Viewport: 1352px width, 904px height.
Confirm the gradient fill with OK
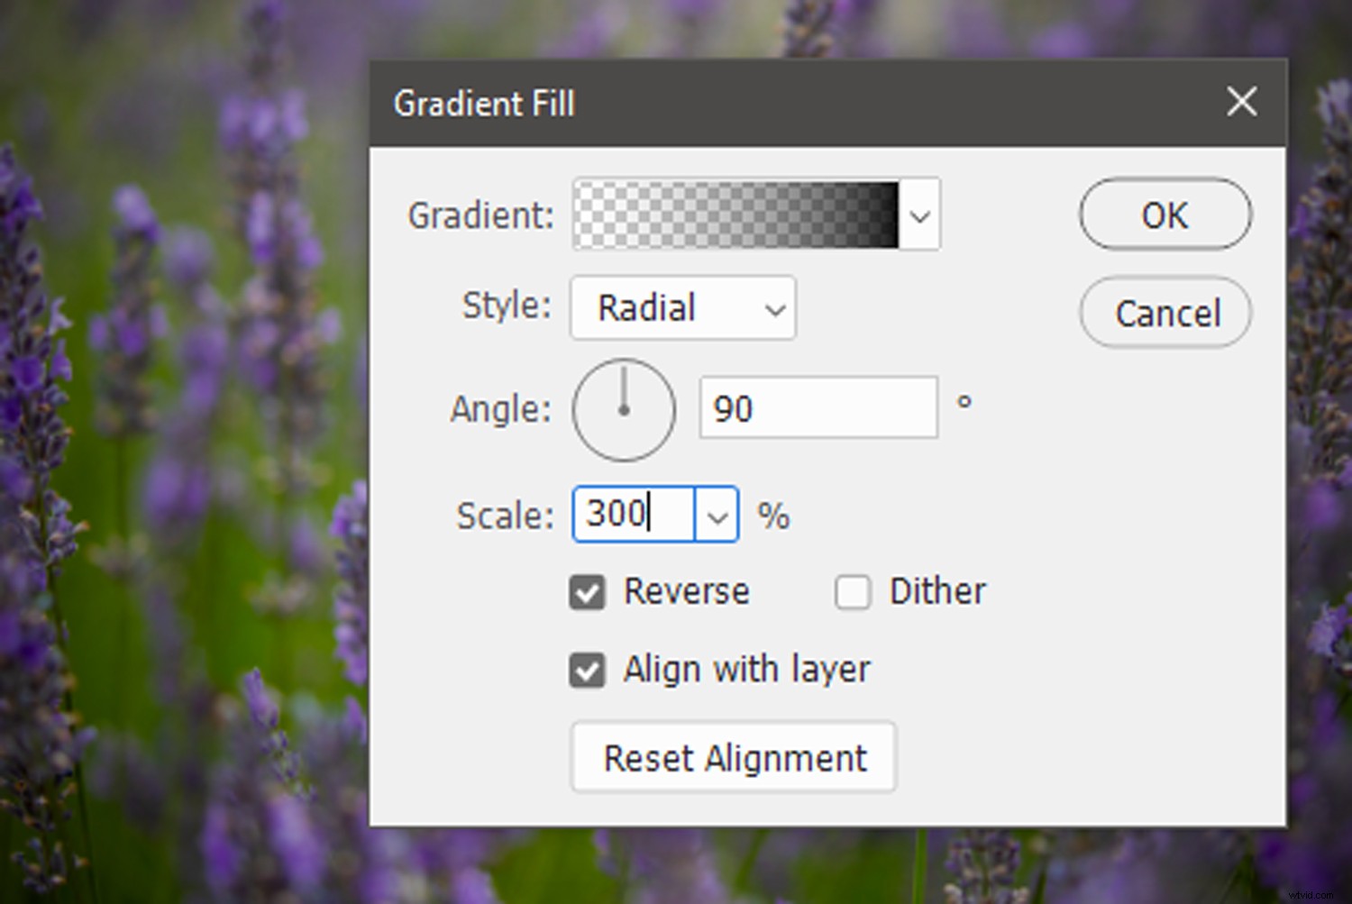click(x=1165, y=215)
